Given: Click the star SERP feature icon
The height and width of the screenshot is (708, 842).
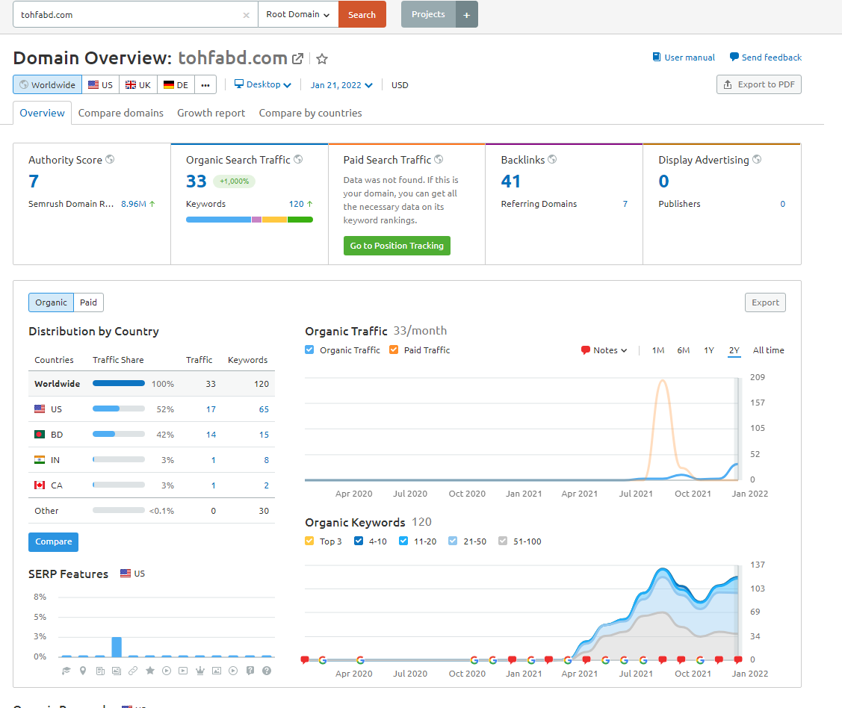Looking at the screenshot, I should (x=150, y=671).
